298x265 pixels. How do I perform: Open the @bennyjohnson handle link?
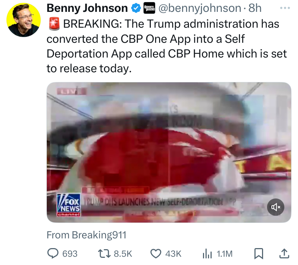200,8
